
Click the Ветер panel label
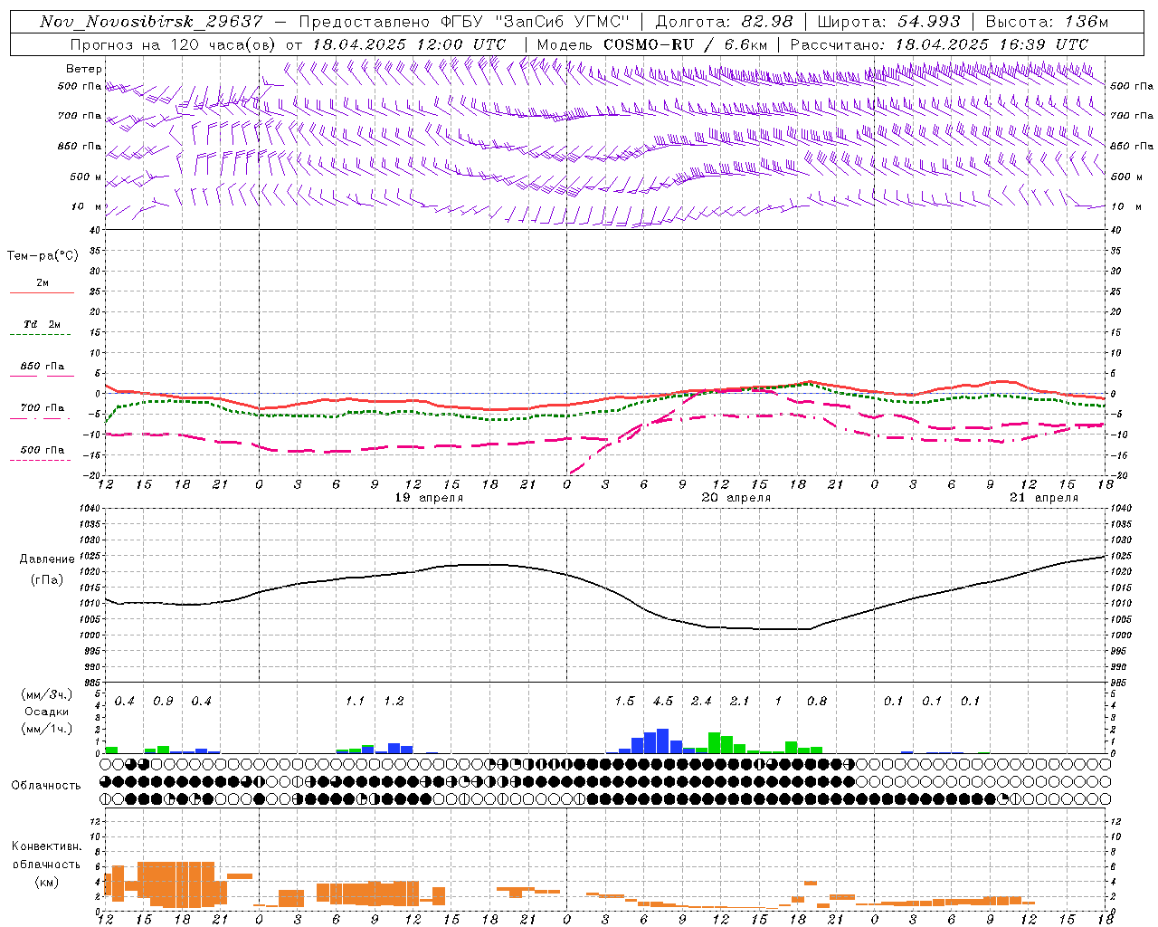83,69
